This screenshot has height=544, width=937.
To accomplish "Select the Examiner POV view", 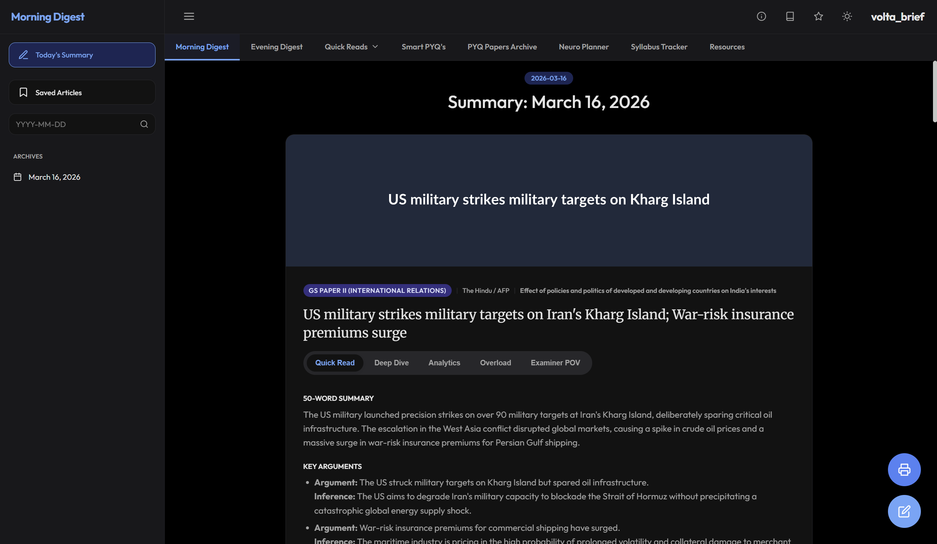I will (x=555, y=362).
